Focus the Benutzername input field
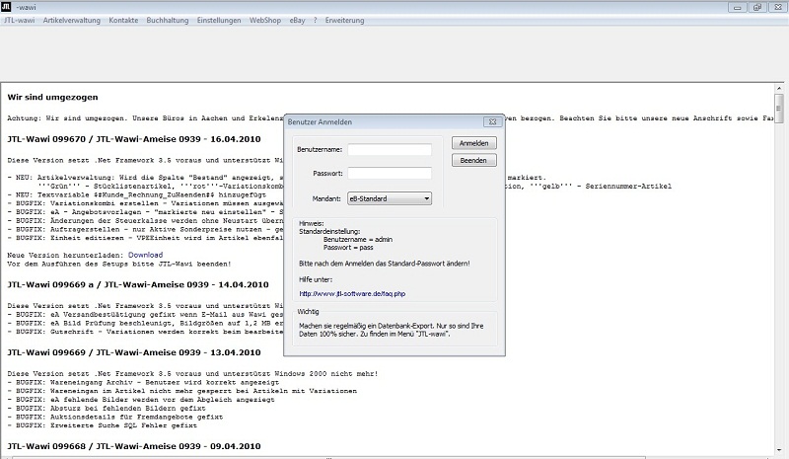Screen dimensions: 789x459 click(390, 150)
